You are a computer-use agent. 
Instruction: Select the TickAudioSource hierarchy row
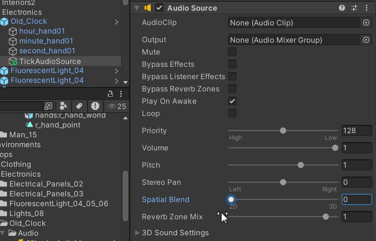60,61
